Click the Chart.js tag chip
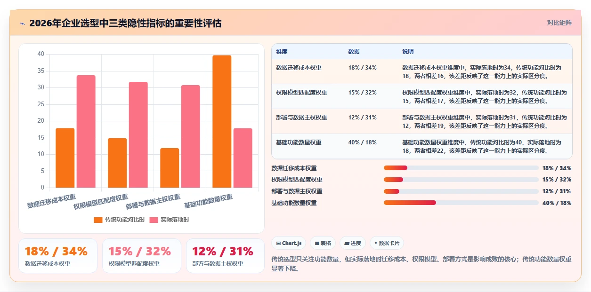Image resolution: width=591 pixels, height=292 pixels. 289,243
